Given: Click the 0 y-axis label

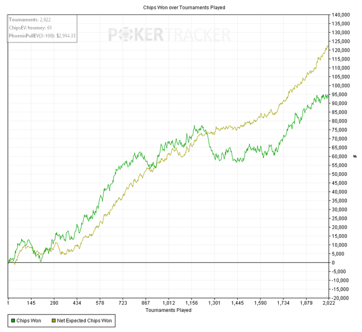Looking at the screenshot, I should 333,263.
